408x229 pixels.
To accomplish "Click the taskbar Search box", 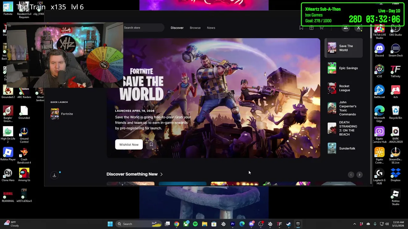I will [x=139, y=224].
